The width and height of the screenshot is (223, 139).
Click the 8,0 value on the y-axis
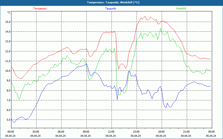point(9,91)
